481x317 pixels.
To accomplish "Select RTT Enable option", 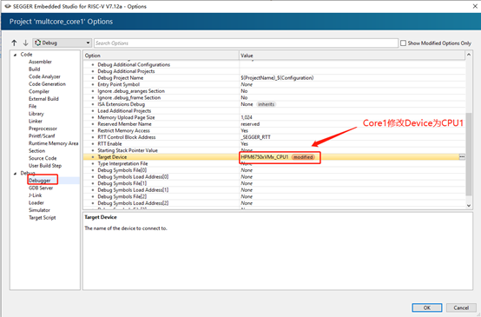I will click(109, 143).
